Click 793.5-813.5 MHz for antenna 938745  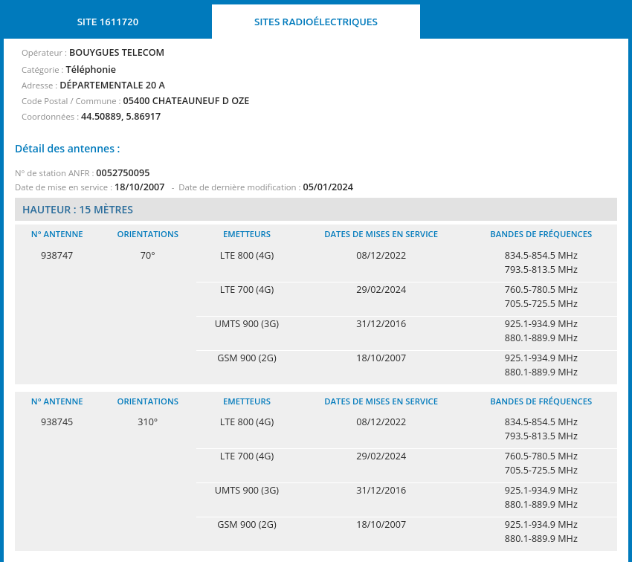coord(541,436)
